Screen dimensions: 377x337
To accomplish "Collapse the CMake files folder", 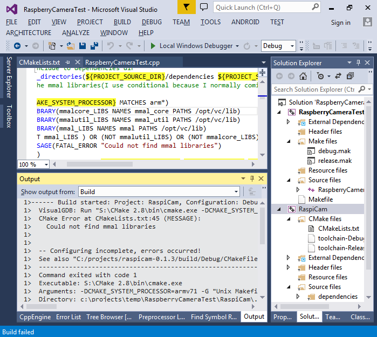I will (x=289, y=219).
